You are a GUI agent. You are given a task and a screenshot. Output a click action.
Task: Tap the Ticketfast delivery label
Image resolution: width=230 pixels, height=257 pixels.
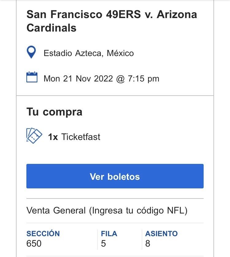coord(81,137)
